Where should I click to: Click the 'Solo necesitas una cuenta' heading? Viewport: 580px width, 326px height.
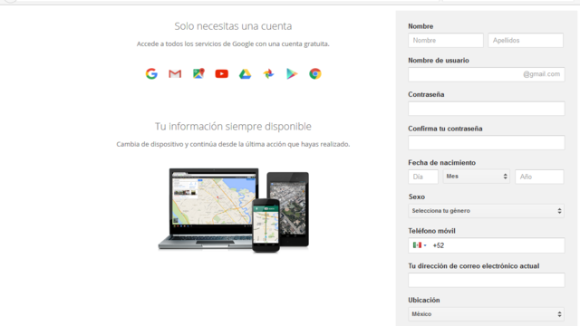233,26
